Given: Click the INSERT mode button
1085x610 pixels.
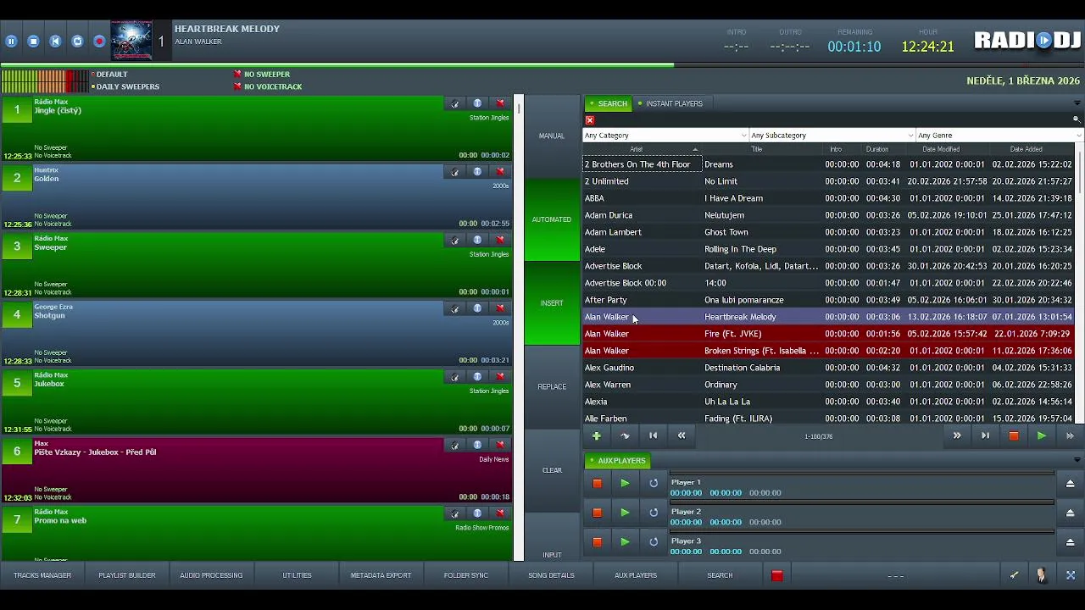Looking at the screenshot, I should click(552, 303).
